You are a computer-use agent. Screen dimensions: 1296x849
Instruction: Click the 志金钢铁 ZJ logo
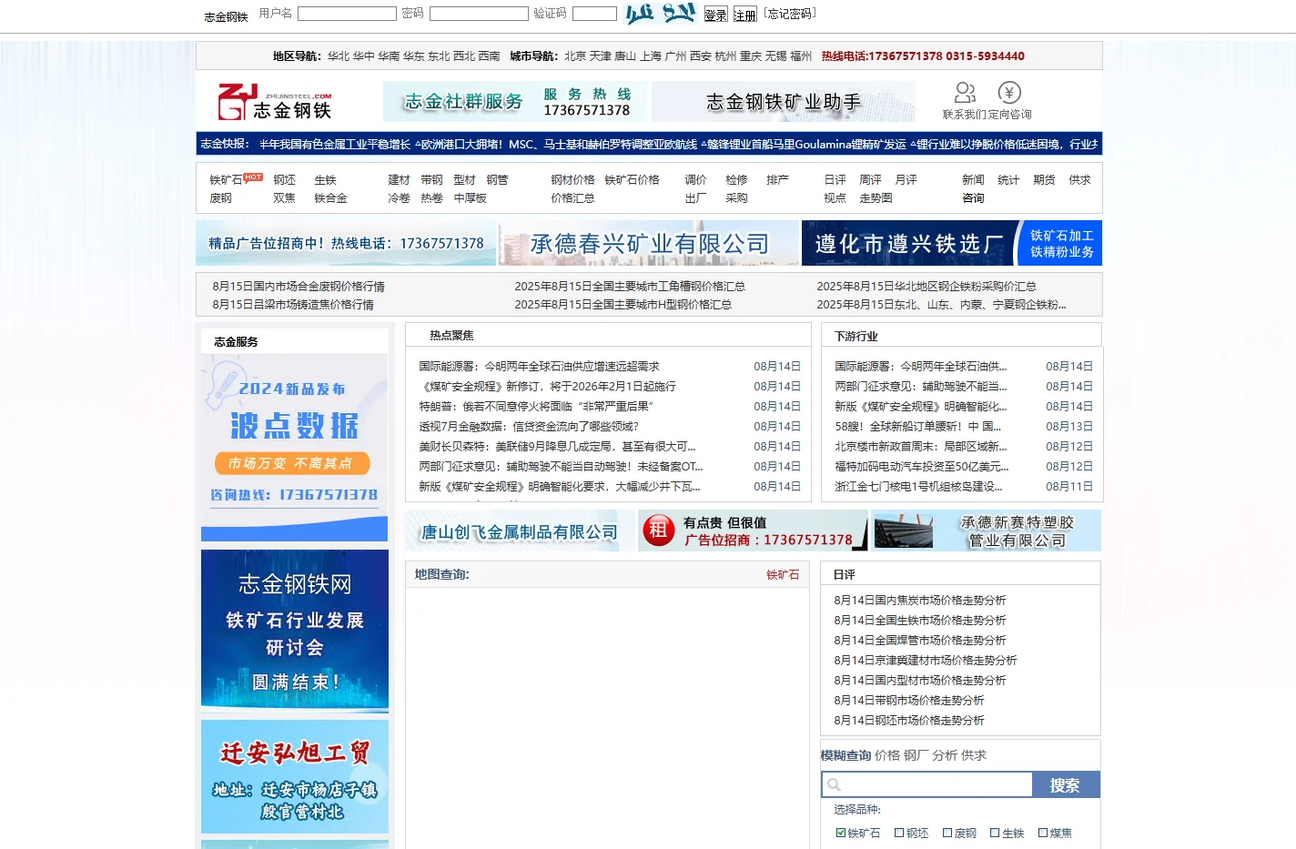[x=275, y=102]
